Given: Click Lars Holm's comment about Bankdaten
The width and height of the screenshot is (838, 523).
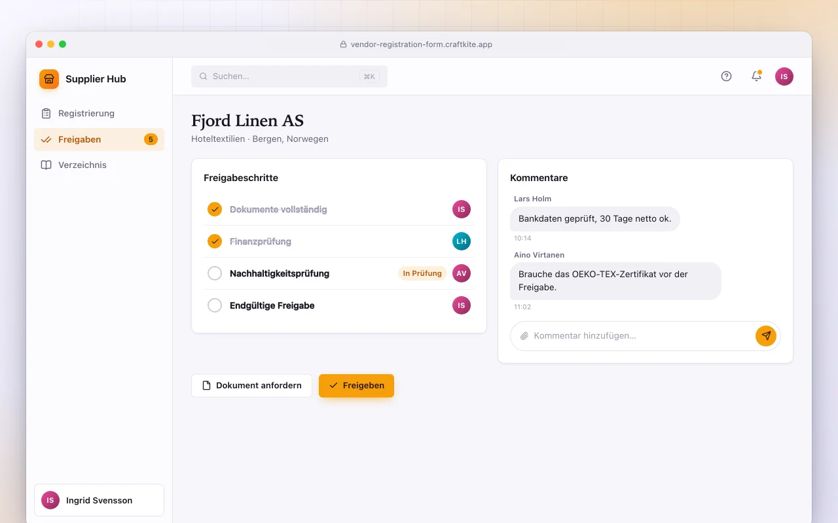Looking at the screenshot, I should [595, 219].
